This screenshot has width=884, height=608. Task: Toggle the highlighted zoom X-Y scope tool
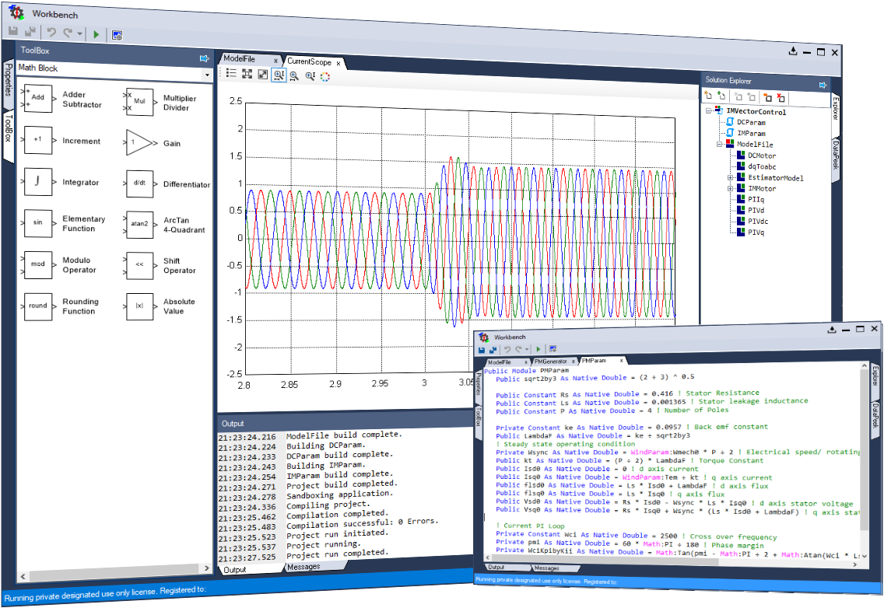[279, 75]
